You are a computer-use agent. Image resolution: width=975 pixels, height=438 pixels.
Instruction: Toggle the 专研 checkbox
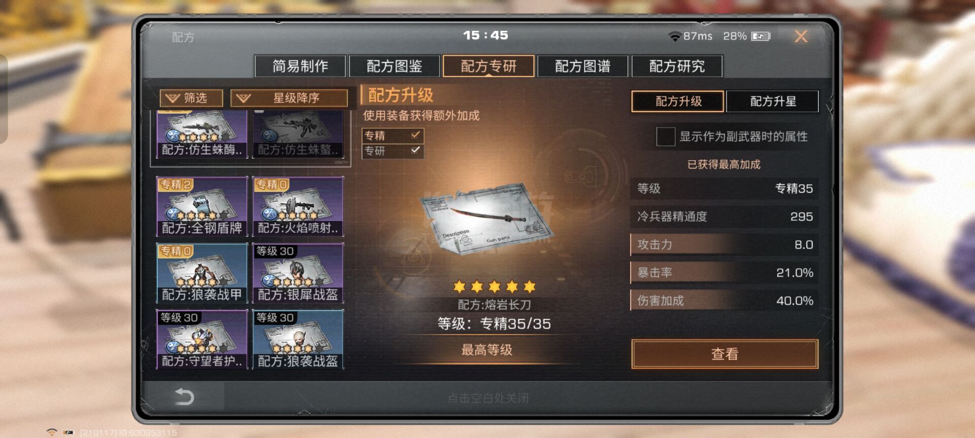pyautogui.click(x=415, y=151)
